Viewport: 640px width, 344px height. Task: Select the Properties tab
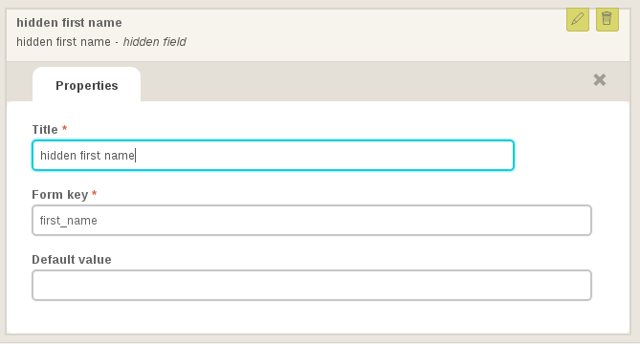point(86,85)
